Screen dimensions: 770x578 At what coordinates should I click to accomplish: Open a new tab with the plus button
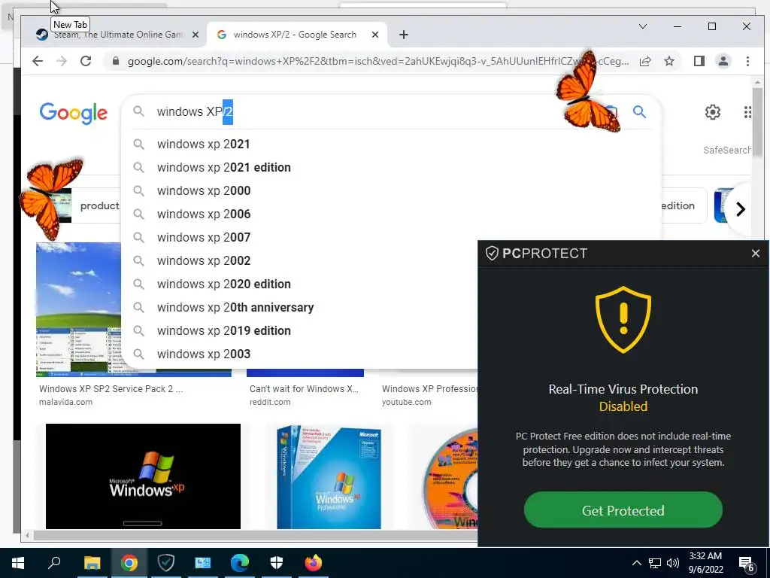pyautogui.click(x=404, y=35)
